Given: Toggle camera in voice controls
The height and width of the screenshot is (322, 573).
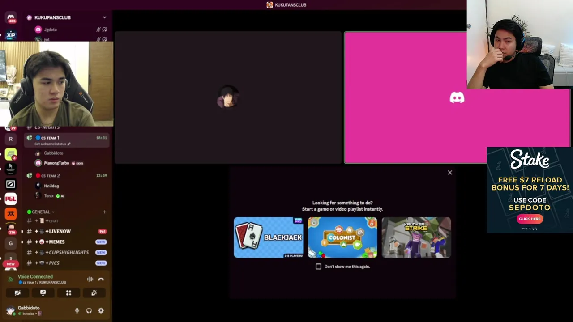Looking at the screenshot, I should pyautogui.click(x=17, y=293).
